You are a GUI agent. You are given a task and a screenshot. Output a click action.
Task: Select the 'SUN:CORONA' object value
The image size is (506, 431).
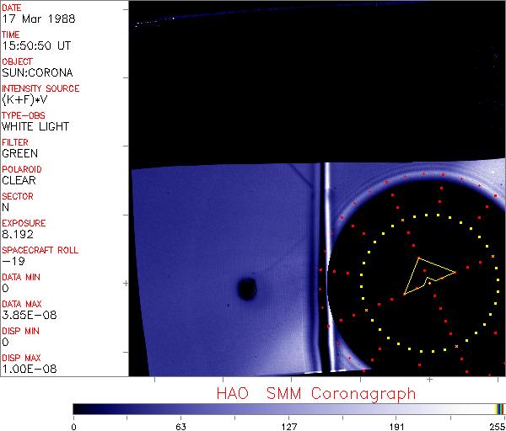[x=31, y=72]
